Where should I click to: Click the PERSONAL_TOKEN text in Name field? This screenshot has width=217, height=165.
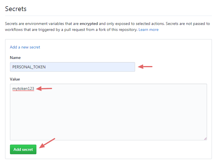pos(29,67)
